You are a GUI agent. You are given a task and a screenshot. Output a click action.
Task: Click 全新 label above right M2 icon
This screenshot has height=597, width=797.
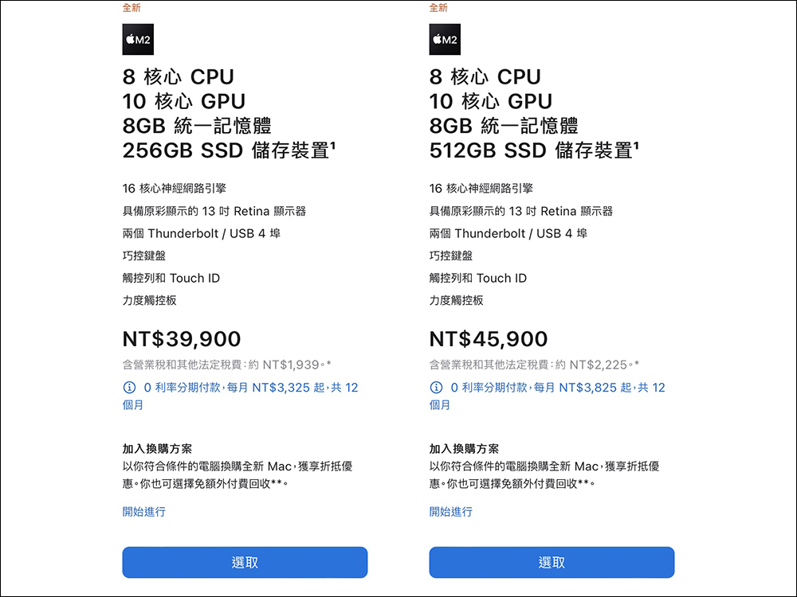click(438, 8)
